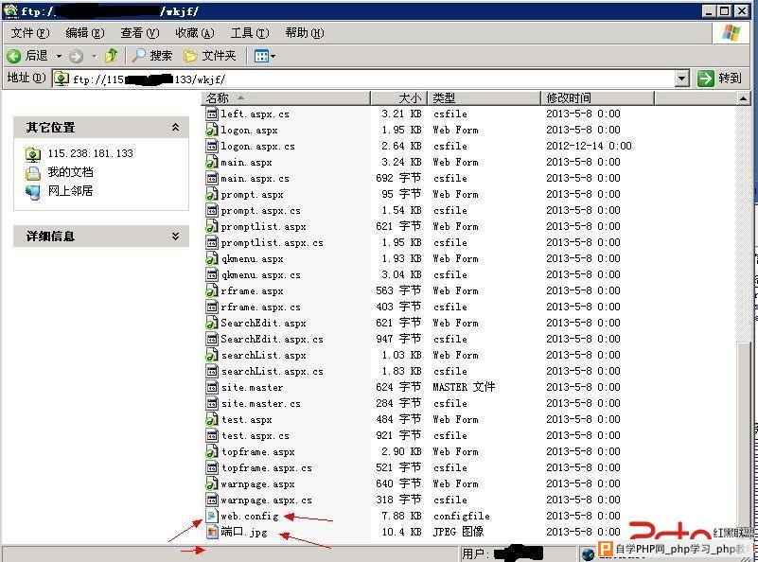This screenshot has width=758, height=562.
Task: Open the 115.238.181.133 location link
Action: 90,153
